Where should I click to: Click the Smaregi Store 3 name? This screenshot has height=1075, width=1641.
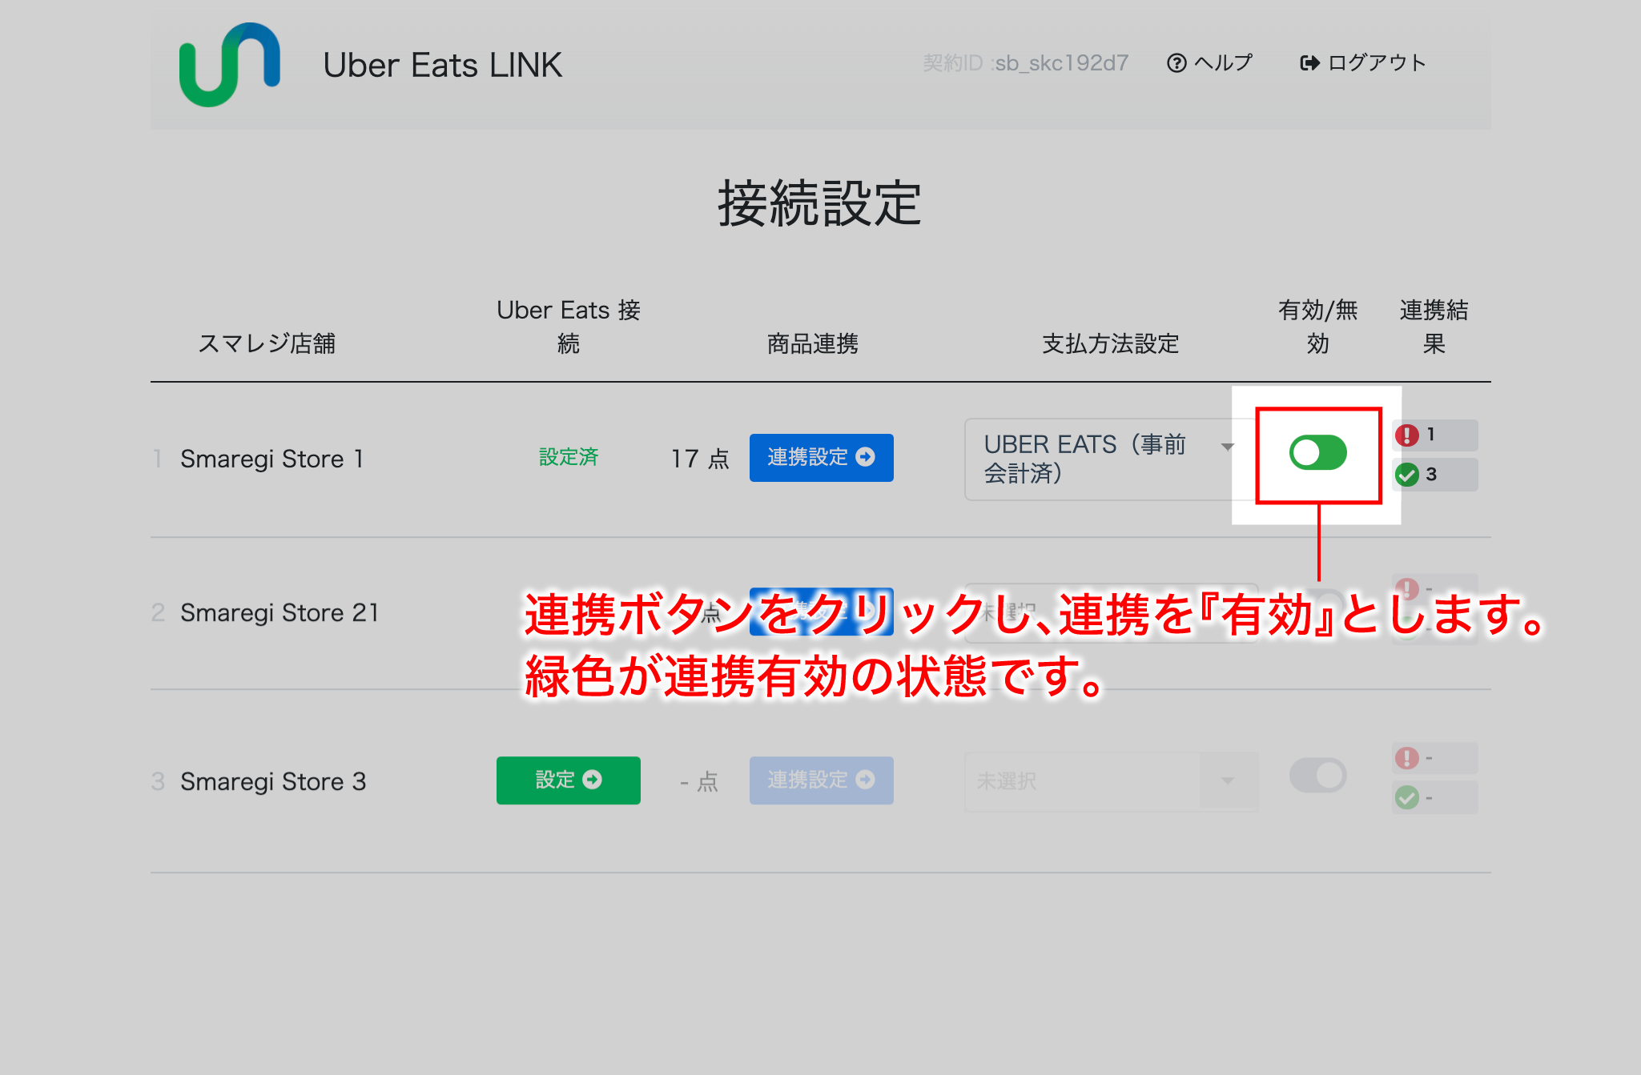point(273,781)
